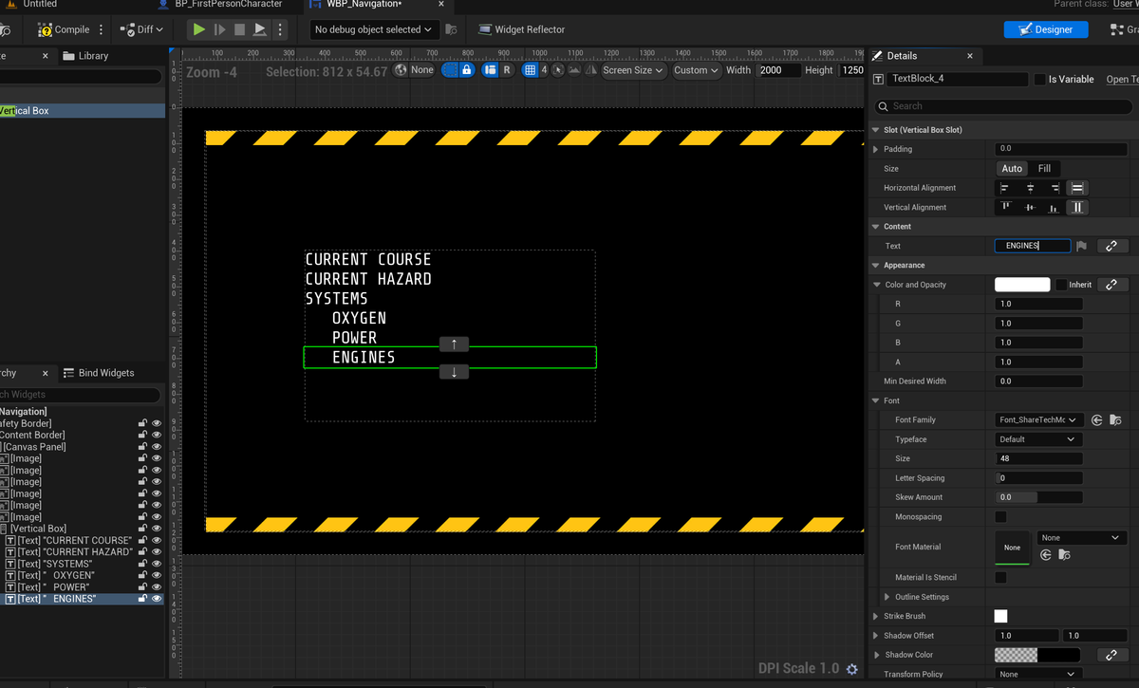Viewport: 1139px width, 688px height.
Task: Compile the widget blueprint
Action: (x=64, y=29)
